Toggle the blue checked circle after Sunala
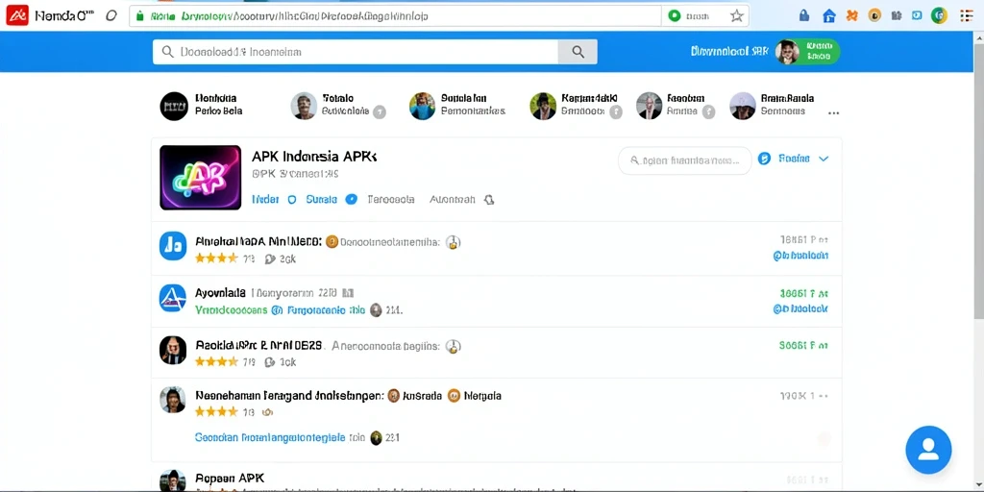984x492 pixels. coord(352,200)
